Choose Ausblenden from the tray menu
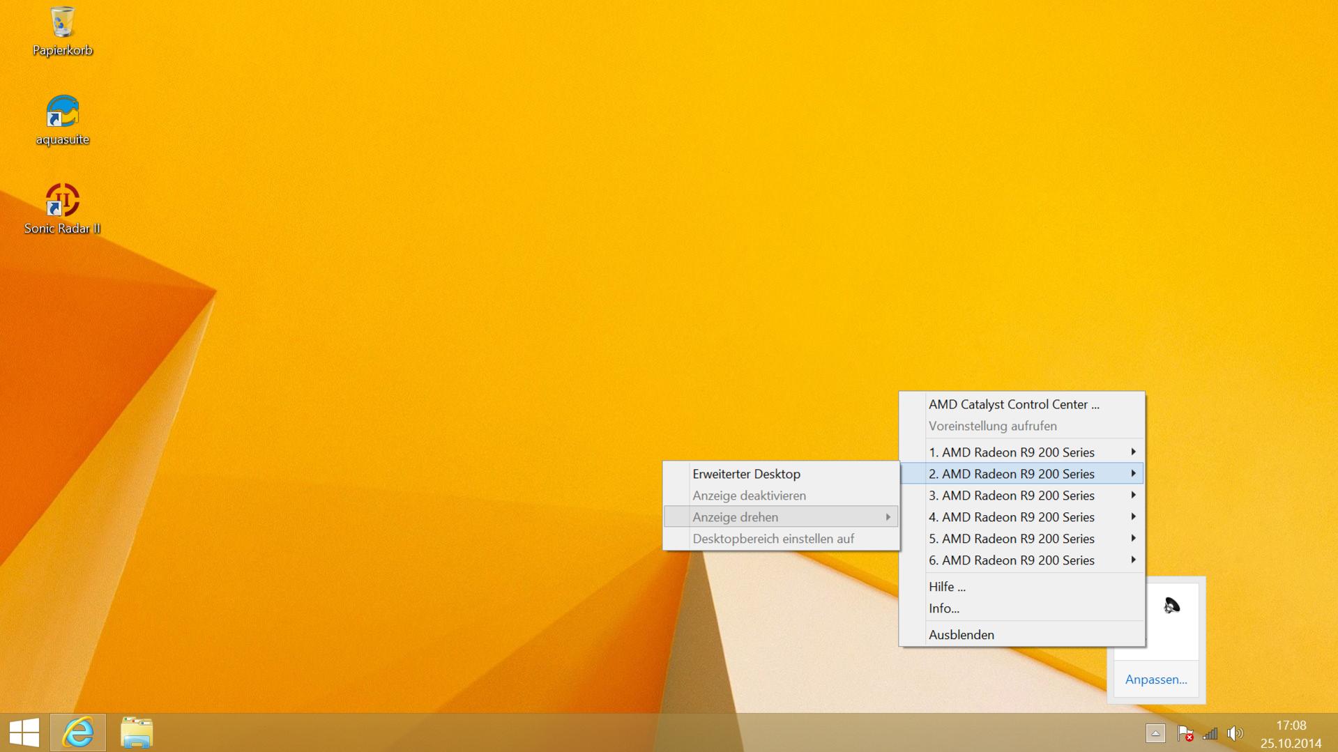1338x752 pixels. (1022, 635)
